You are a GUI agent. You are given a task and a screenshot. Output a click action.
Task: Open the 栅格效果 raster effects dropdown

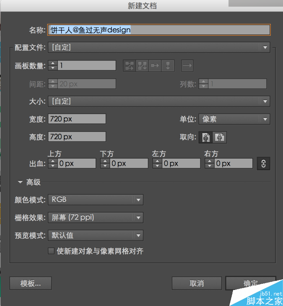point(96,218)
